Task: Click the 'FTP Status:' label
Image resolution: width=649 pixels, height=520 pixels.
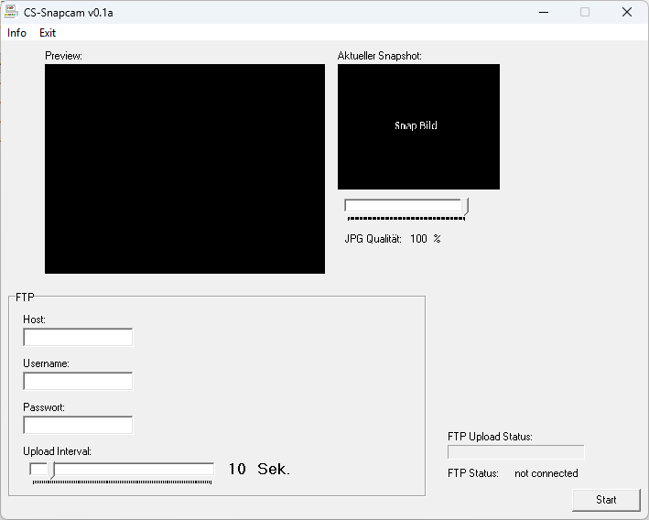Action: (x=473, y=473)
